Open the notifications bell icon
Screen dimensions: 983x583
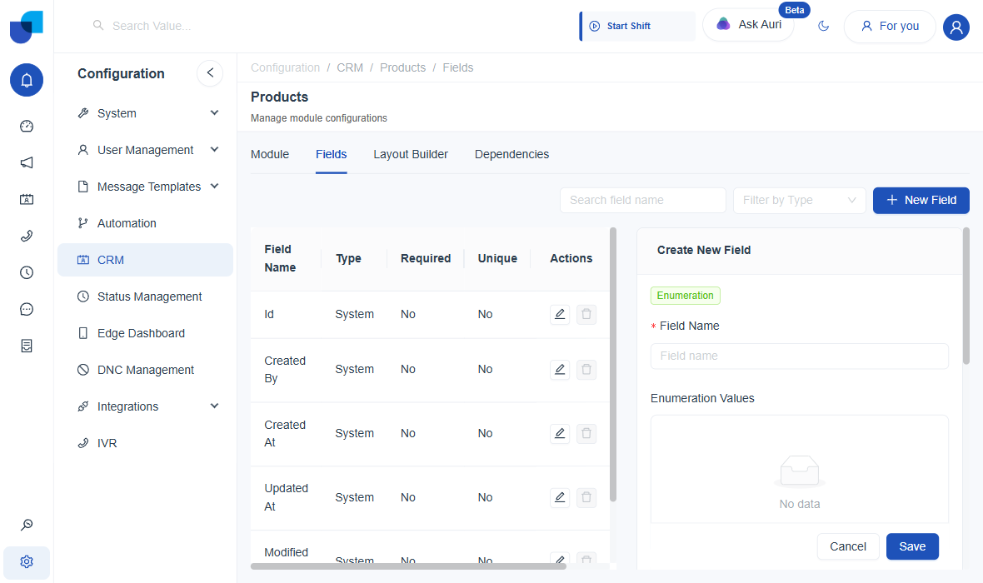tap(27, 80)
